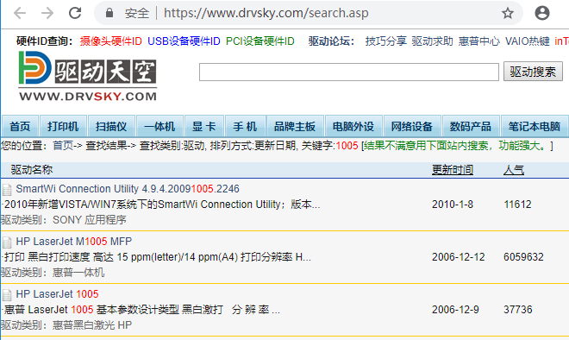Focus the browser address bar URL

(x=266, y=13)
